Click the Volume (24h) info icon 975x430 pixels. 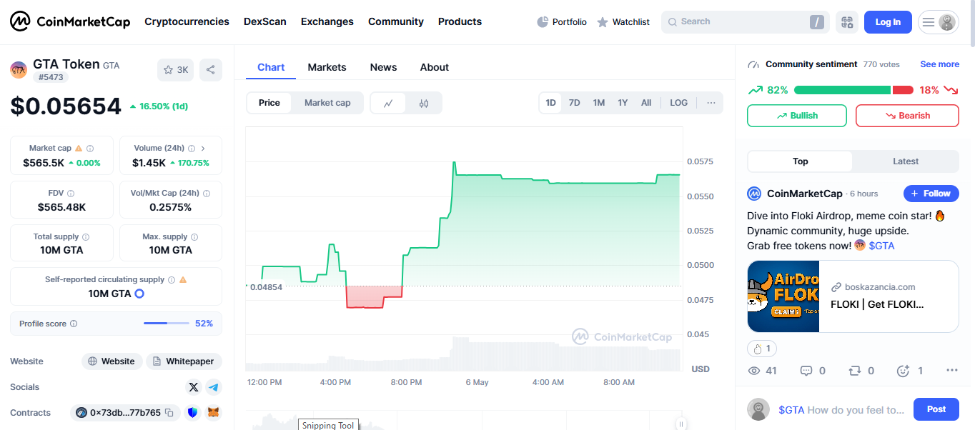192,149
